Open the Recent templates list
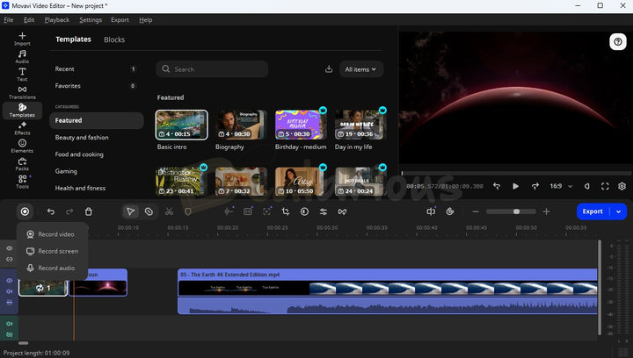 (x=97, y=68)
